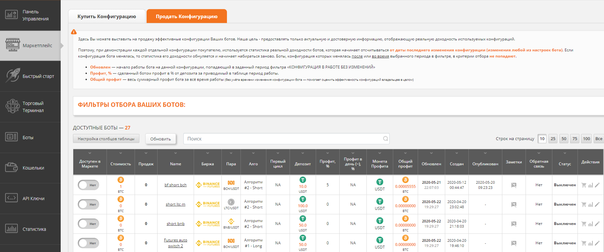Click the pencil edit icon for short bnb
This screenshot has width=604, height=252.
[x=597, y=224]
